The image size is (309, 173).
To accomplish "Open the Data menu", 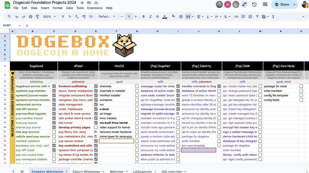I will click(70, 8).
